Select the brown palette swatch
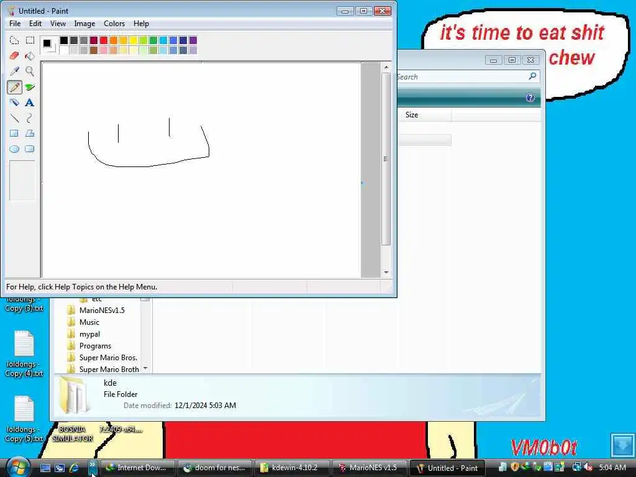 [x=93, y=50]
